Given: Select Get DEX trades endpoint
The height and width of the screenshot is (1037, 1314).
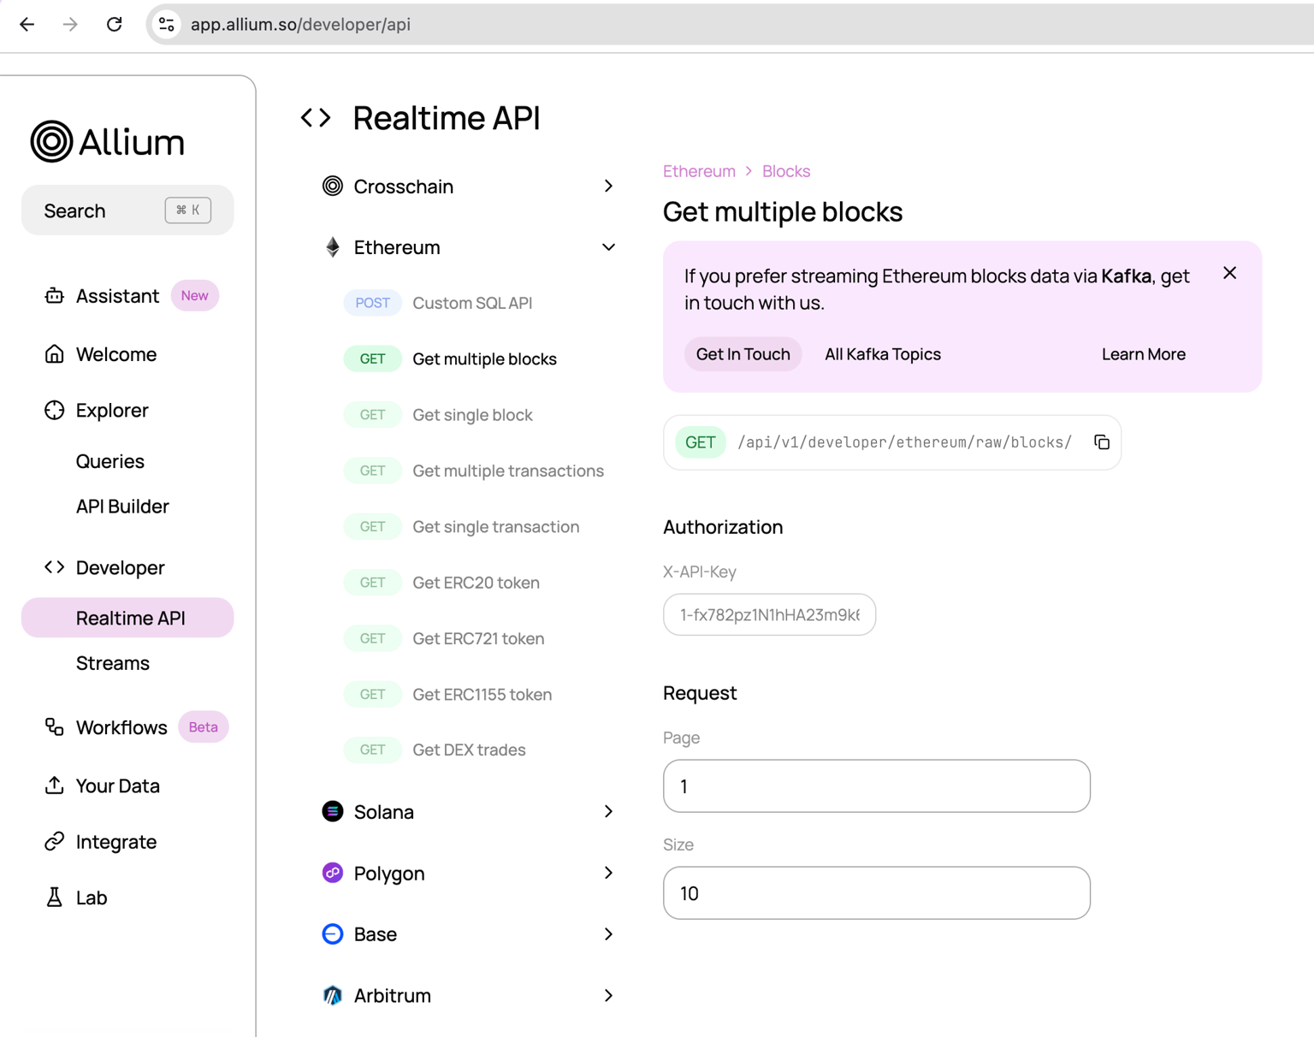Looking at the screenshot, I should point(469,750).
